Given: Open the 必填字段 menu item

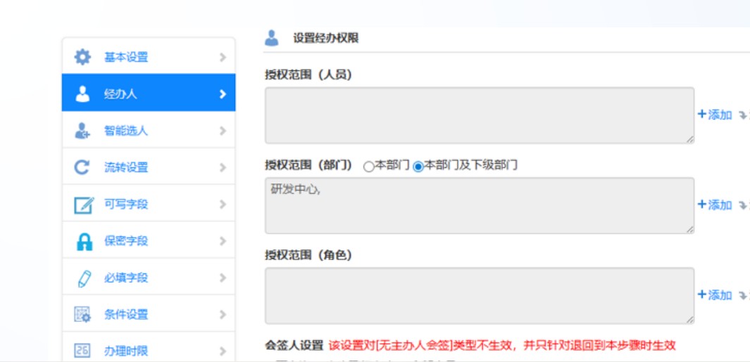Looking at the screenshot, I should click(x=127, y=278).
